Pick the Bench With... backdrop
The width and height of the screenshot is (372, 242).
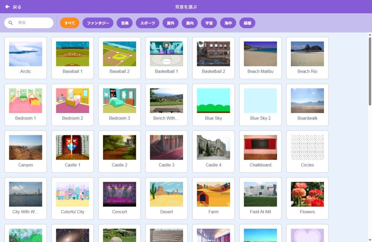click(167, 105)
